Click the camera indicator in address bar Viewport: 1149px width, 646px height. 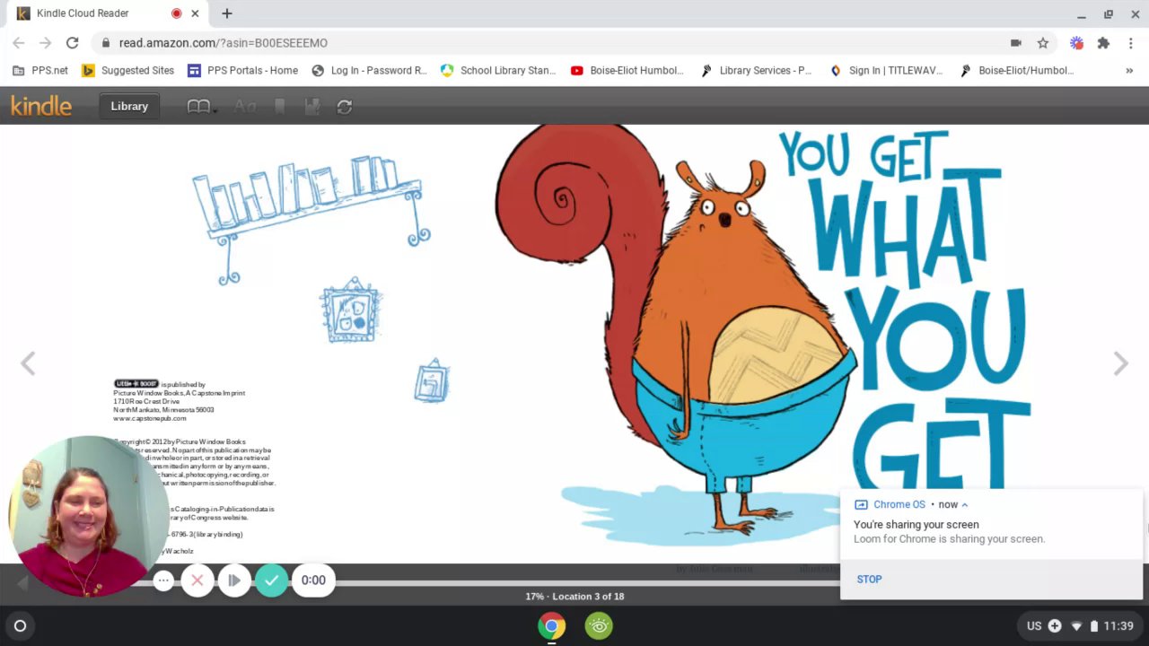[1016, 43]
